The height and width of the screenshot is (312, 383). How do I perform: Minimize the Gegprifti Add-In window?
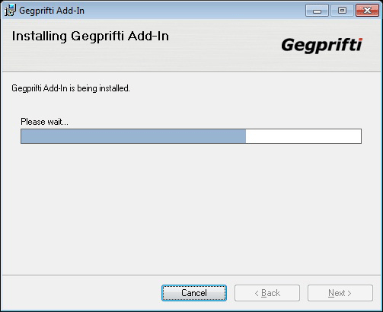coord(317,11)
